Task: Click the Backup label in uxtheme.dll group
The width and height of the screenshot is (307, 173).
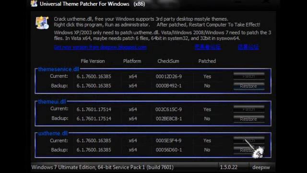Action: (x=59, y=150)
